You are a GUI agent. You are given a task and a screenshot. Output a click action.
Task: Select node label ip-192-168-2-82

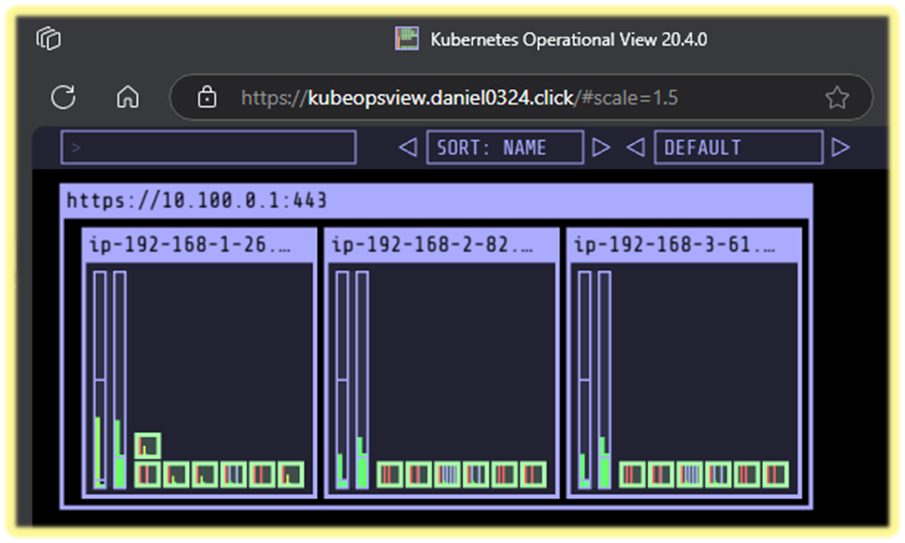(x=433, y=245)
